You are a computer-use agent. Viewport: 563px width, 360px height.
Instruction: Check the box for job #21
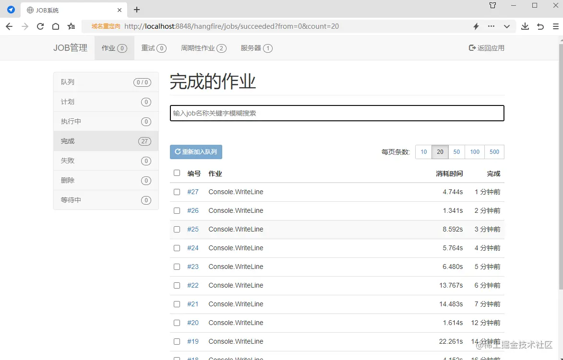pyautogui.click(x=177, y=304)
